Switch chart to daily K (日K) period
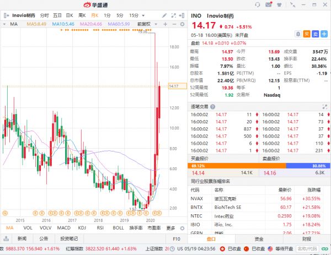This screenshot has height=255, width=331. coord(69,15)
